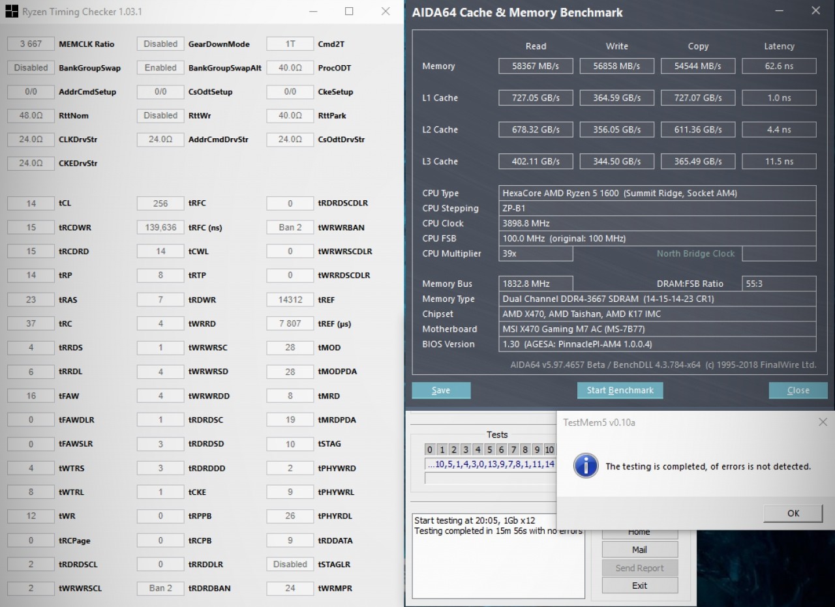Save the AIDA64 benchmark results
This screenshot has width=835, height=607.
441,390
